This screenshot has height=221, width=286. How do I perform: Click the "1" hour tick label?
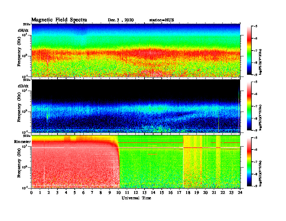pyautogui.click(x=40, y=192)
